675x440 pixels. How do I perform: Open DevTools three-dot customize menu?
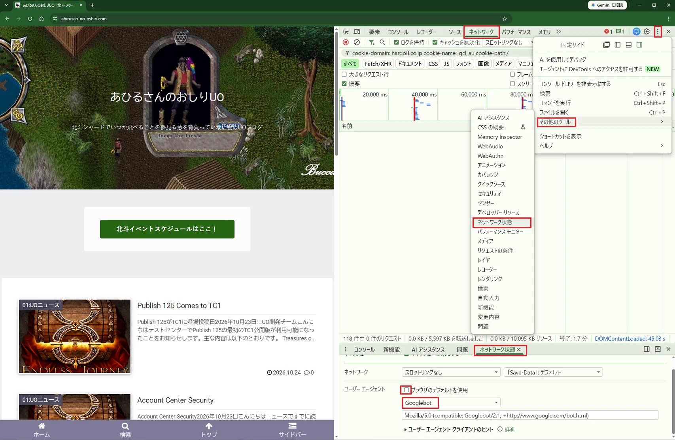pyautogui.click(x=658, y=32)
